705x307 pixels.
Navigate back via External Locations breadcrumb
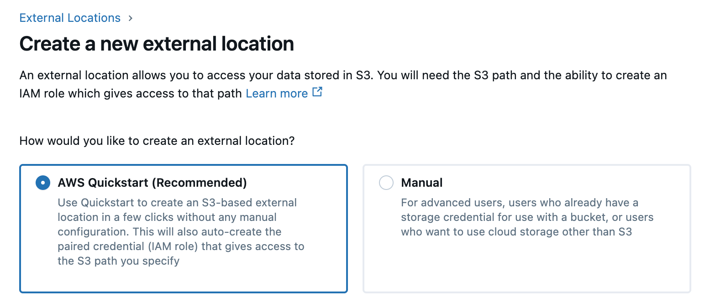pos(69,18)
